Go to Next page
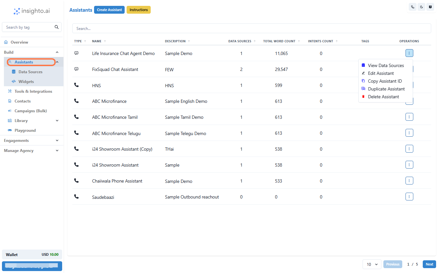Viewport: 440px width, 273px height. (x=429, y=264)
